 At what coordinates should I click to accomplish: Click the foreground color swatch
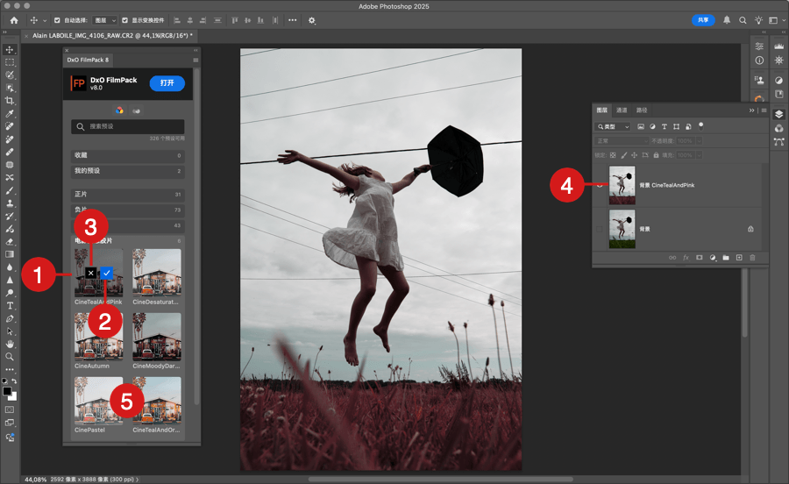(x=7, y=391)
